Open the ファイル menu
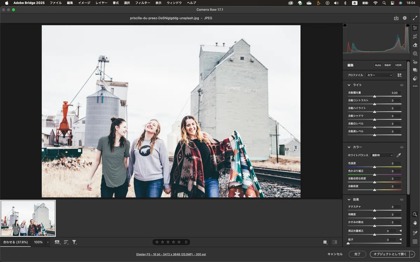The width and height of the screenshot is (420, 262). pos(56,3)
